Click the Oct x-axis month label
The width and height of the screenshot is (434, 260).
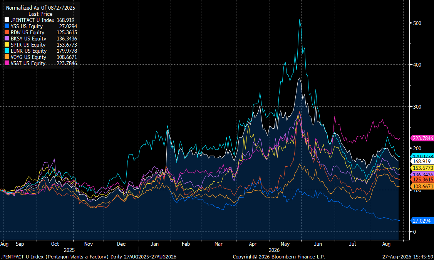point(55,244)
